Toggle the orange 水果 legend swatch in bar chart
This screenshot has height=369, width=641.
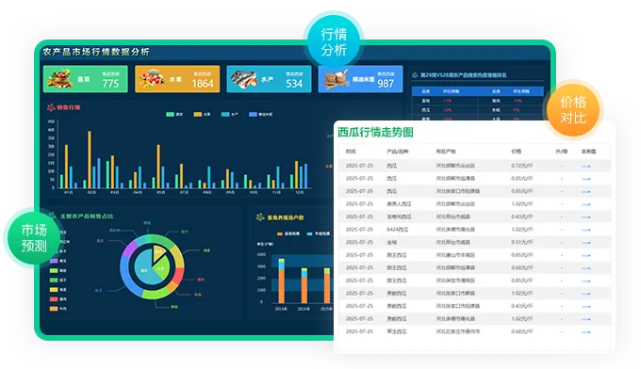(198, 114)
